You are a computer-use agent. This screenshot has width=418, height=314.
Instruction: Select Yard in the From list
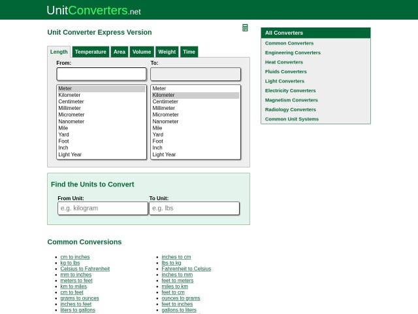click(101, 135)
